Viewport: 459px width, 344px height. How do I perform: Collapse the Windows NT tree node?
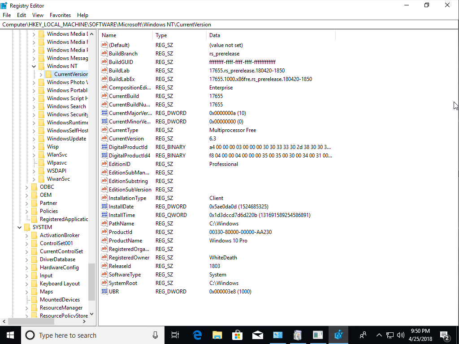point(34,66)
